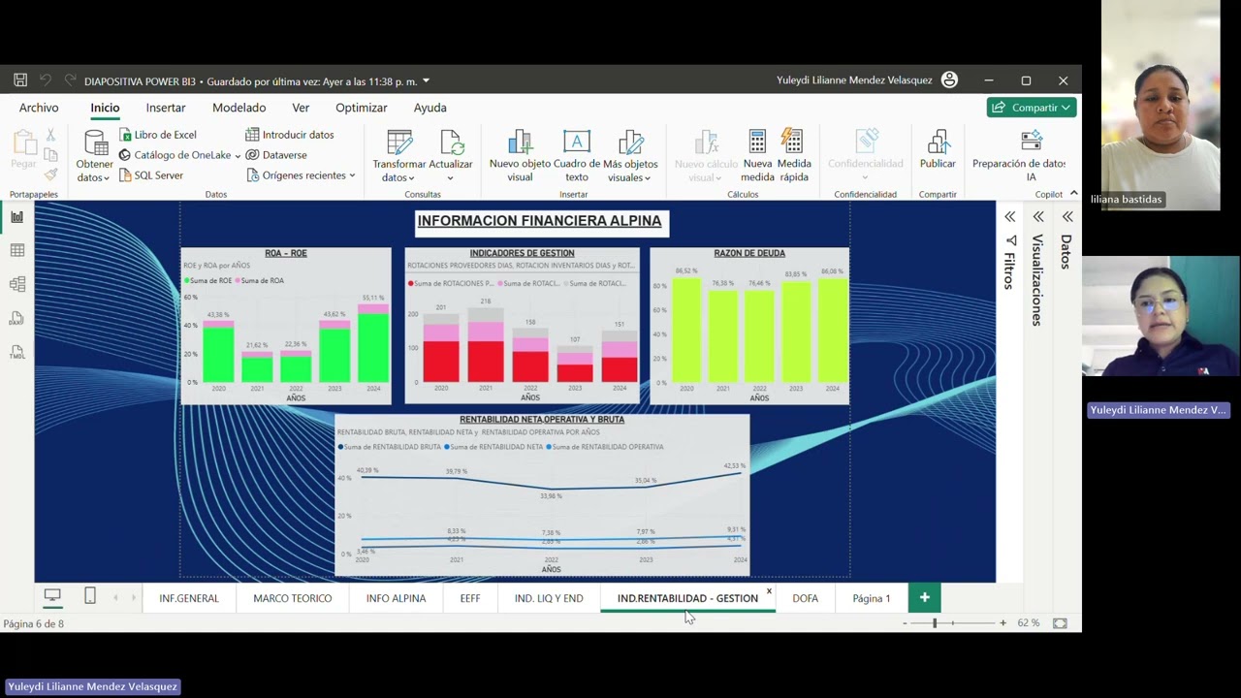Select the Inicio ribbon tab

(105, 108)
